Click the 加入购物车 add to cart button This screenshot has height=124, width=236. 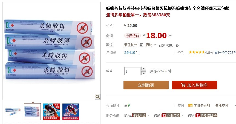[194, 85]
